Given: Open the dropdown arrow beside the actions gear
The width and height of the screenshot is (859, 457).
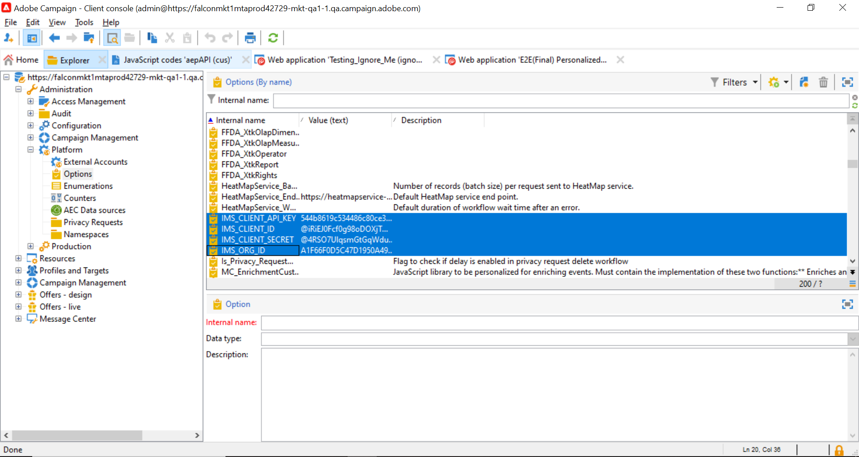Looking at the screenshot, I should pyautogui.click(x=786, y=82).
